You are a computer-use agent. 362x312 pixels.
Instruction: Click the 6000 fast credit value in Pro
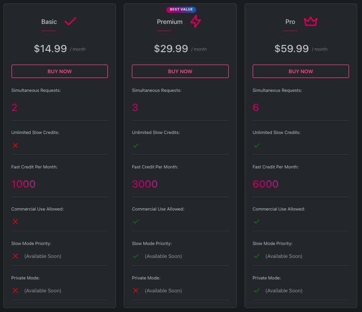coord(266,184)
